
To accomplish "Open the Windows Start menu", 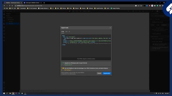I will pyautogui.click(x=4, y=93).
